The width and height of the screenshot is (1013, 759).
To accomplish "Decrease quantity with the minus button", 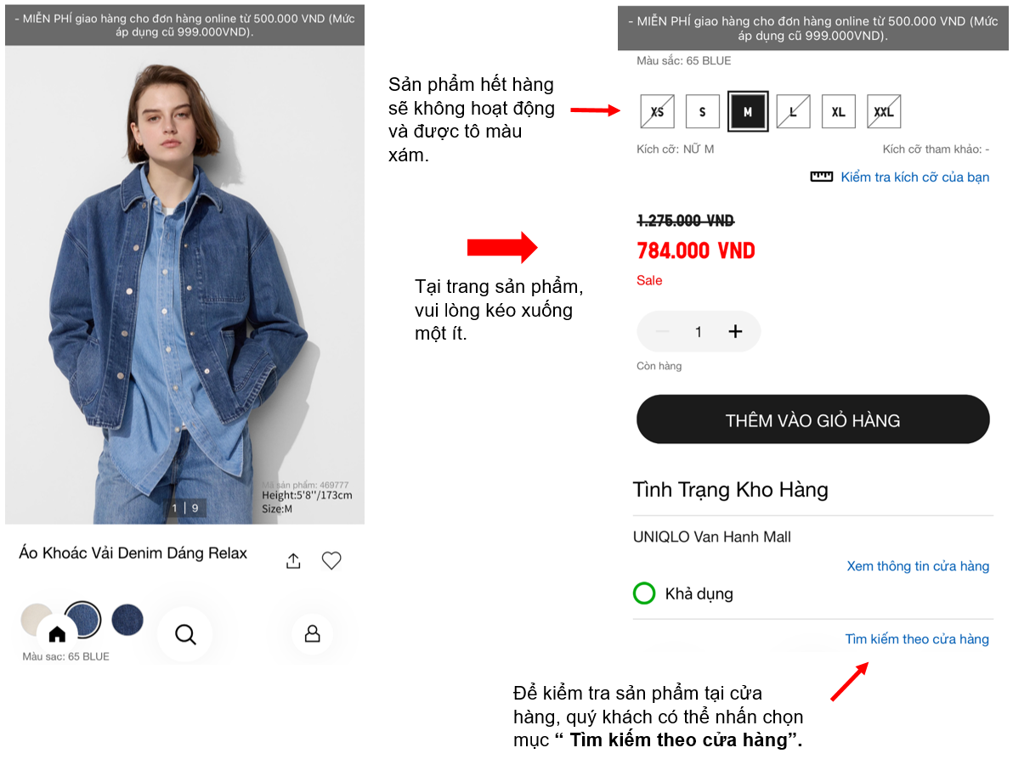I will tap(663, 332).
